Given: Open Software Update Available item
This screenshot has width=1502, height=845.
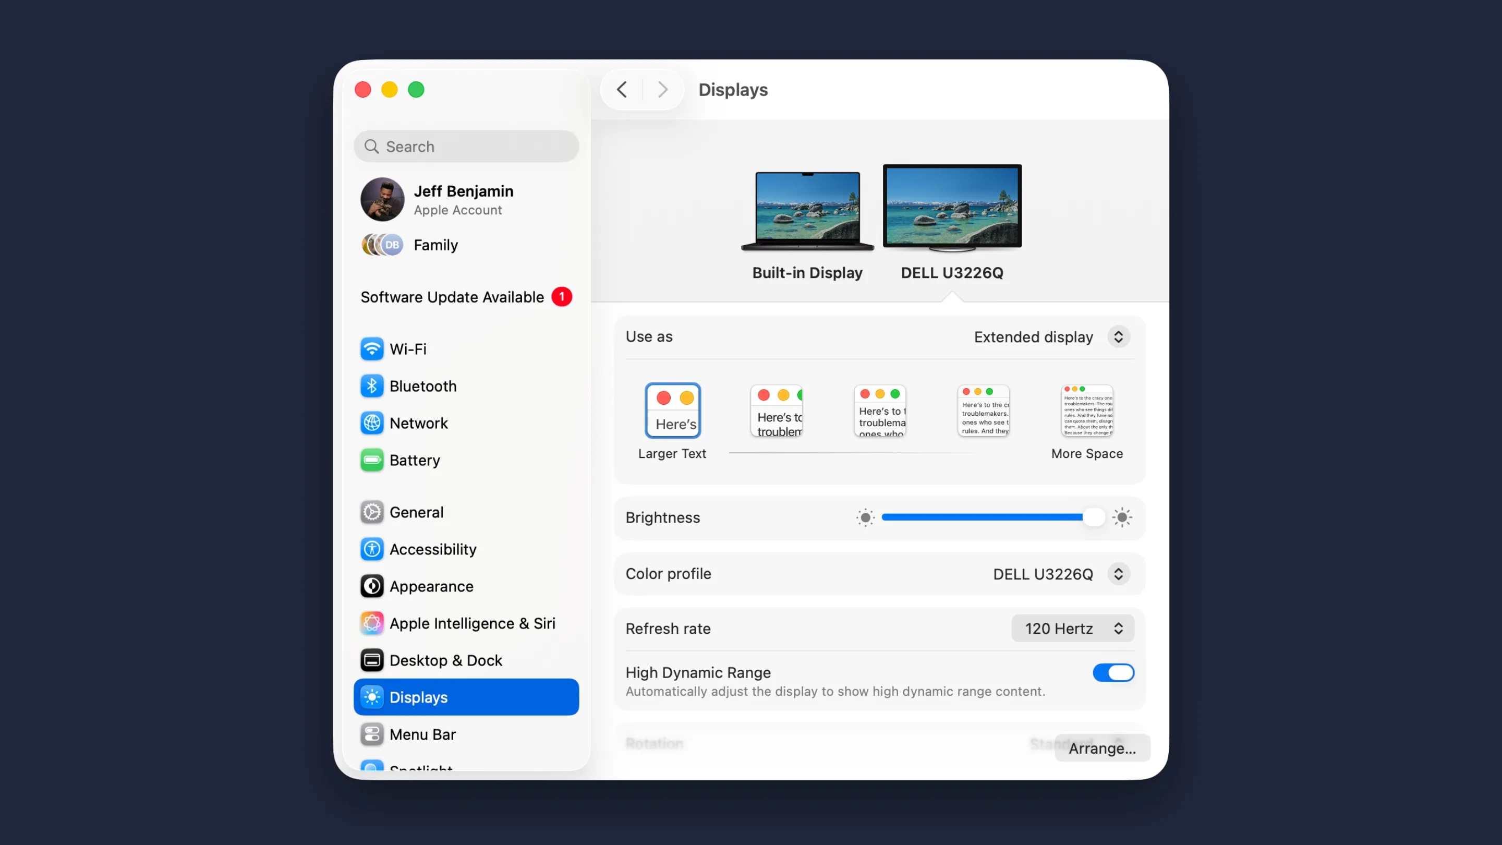Looking at the screenshot, I should click(x=466, y=297).
